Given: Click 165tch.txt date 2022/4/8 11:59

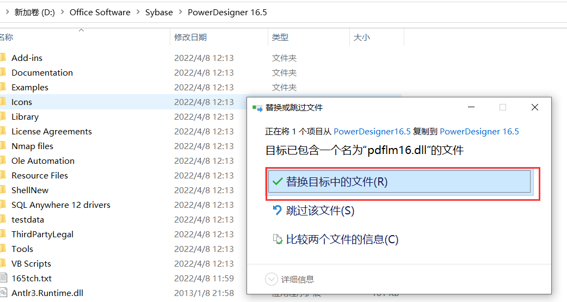Looking at the screenshot, I should pos(204,279).
